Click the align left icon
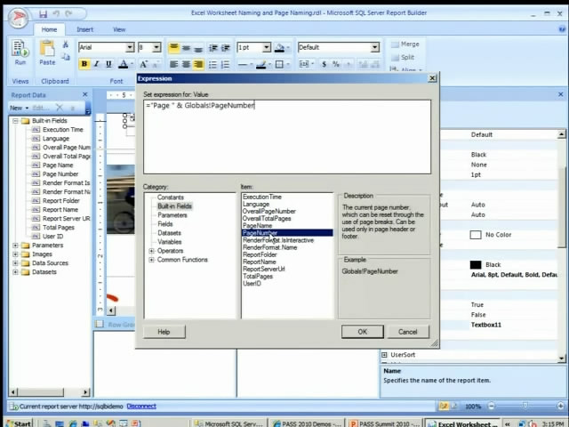Viewport: 569px width, 427px height. click(174, 64)
